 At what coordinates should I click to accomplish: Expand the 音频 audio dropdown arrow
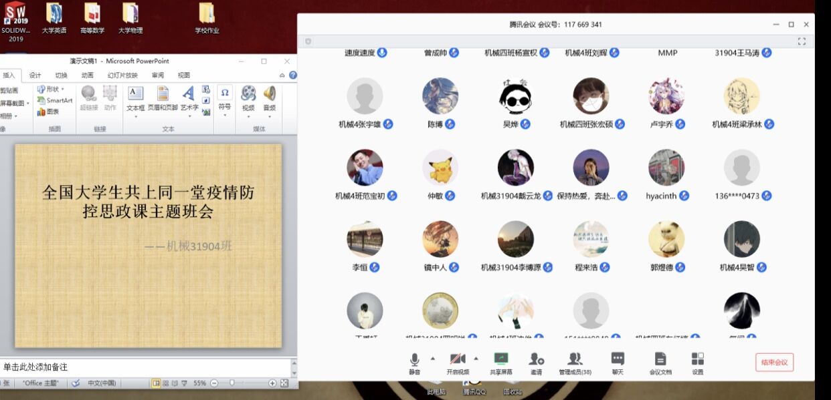[x=269, y=116]
